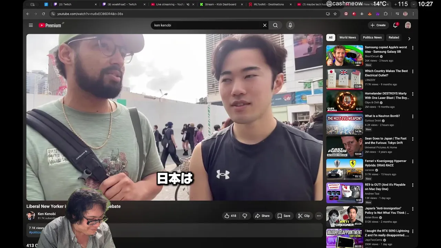Close the IRLToolkit - Destinations tab
Screen dimensions: 441x248
[290, 4]
